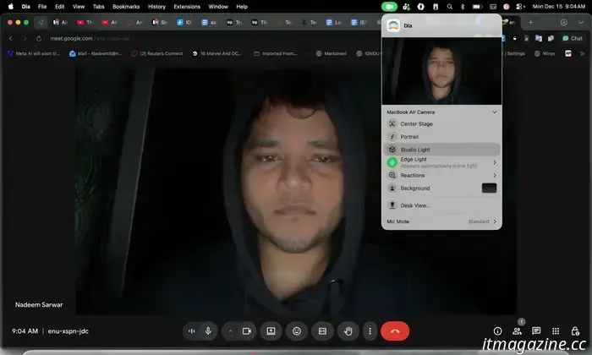Viewport: 592px width, 355px height.
Task: Click the Background effect icon
Action: click(x=392, y=188)
